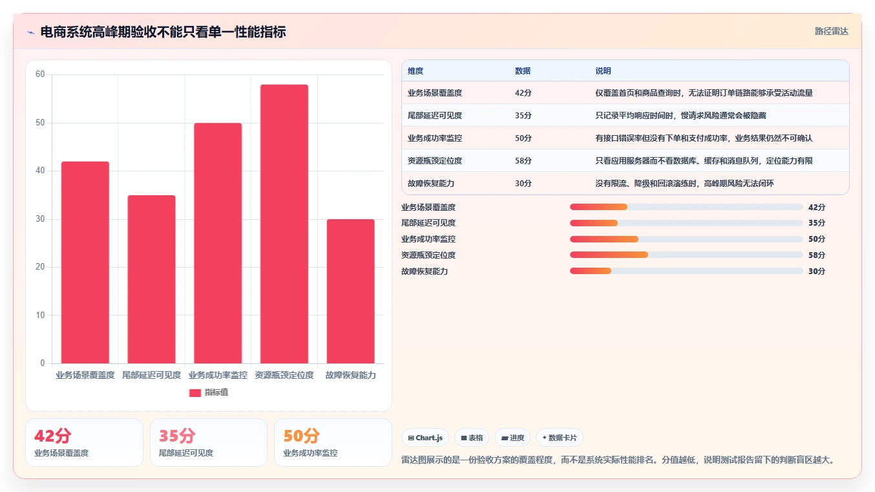The width and height of the screenshot is (875, 492).
Task: Open the 35分 尾部延迟可见度 data card
Action: point(209,442)
